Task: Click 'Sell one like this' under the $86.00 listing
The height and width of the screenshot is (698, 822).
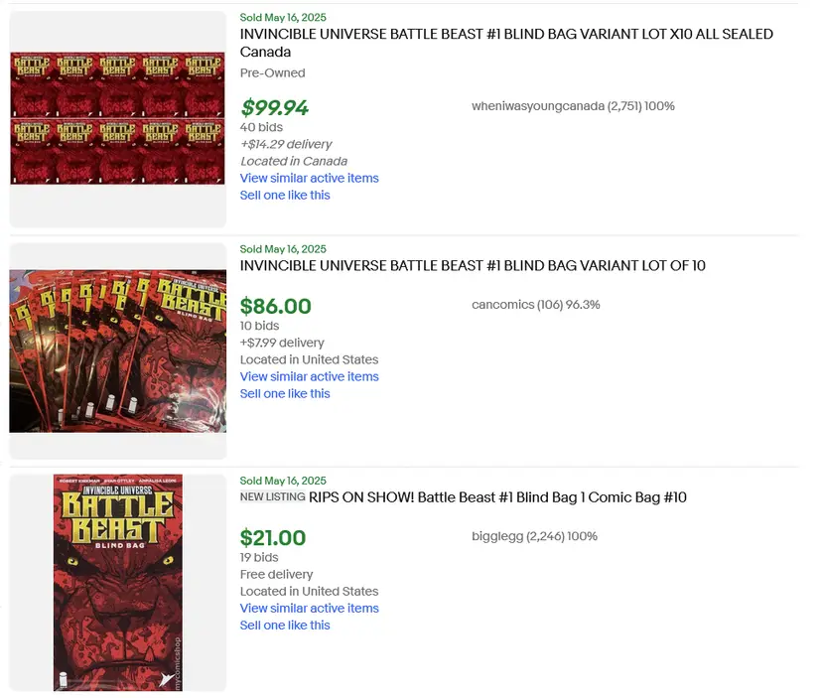Action: pos(285,393)
